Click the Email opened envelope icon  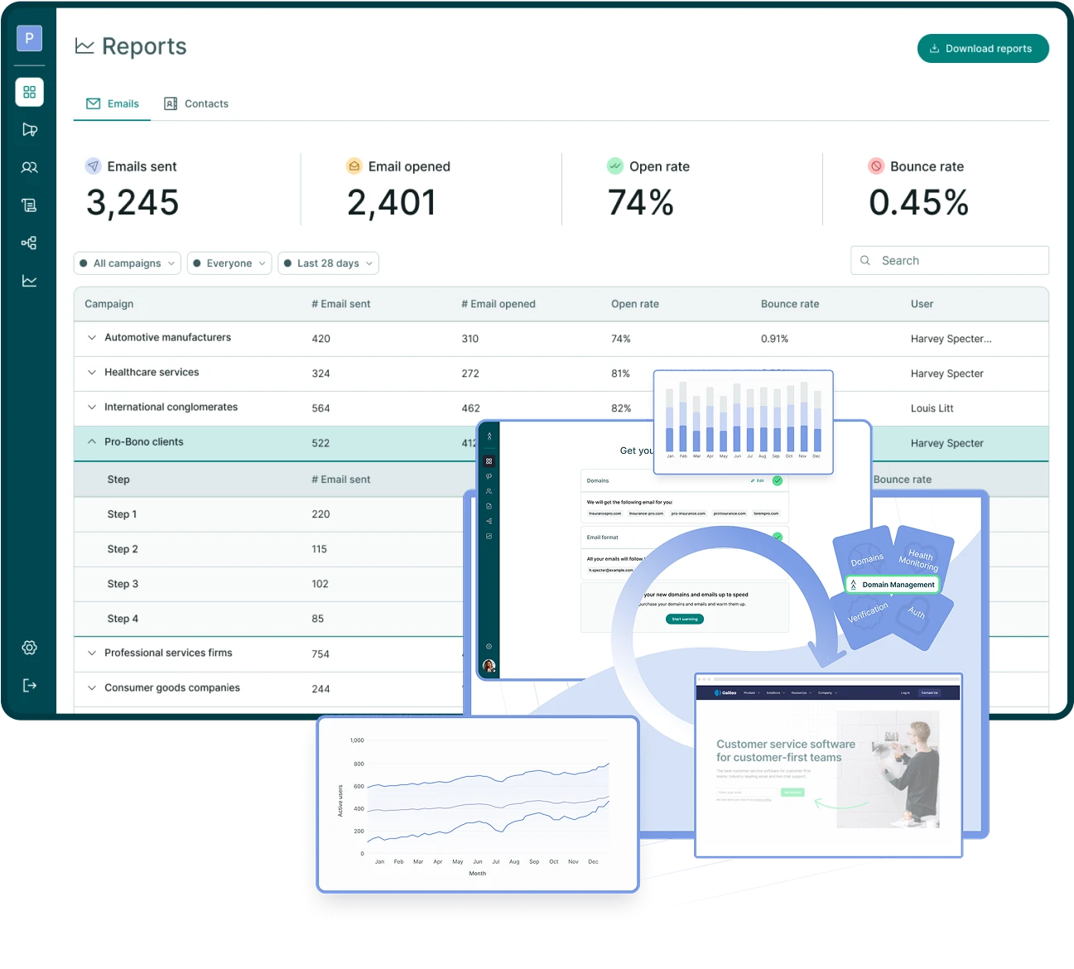click(x=354, y=166)
